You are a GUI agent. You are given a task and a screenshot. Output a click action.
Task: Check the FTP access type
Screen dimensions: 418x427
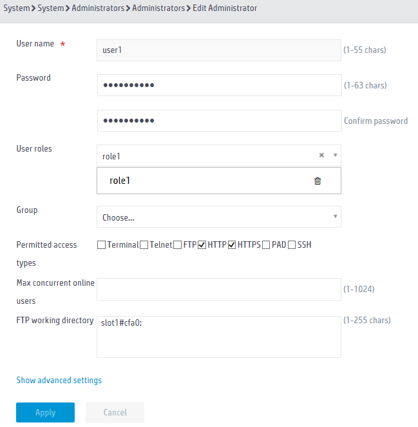point(177,245)
